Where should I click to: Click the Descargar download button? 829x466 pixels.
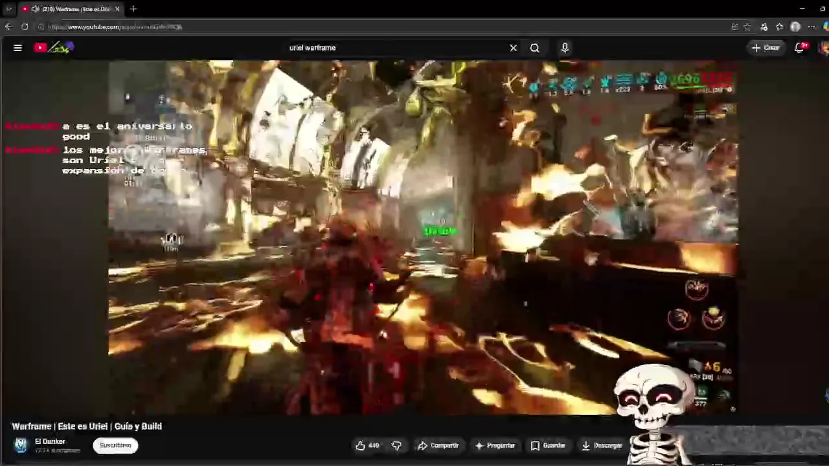coord(602,445)
